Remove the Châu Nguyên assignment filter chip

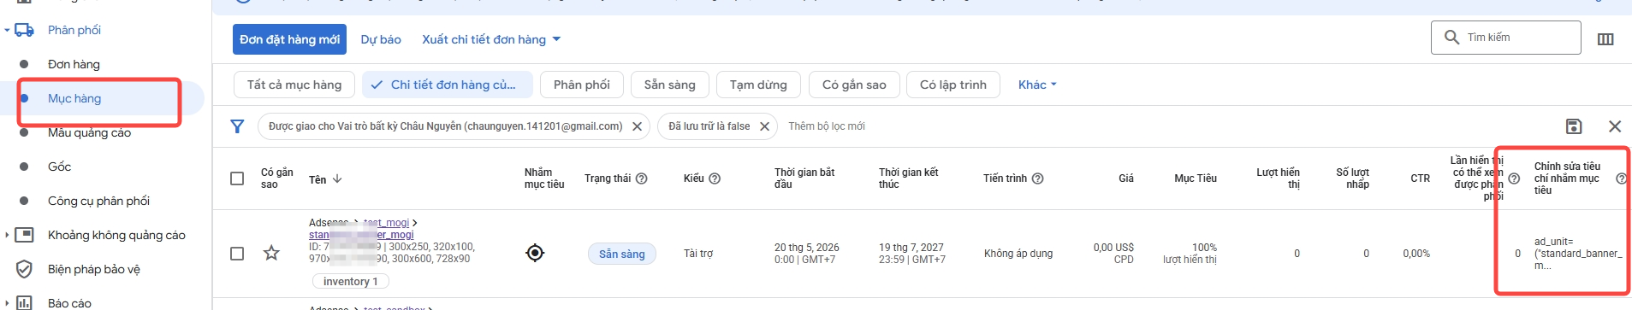pos(637,126)
